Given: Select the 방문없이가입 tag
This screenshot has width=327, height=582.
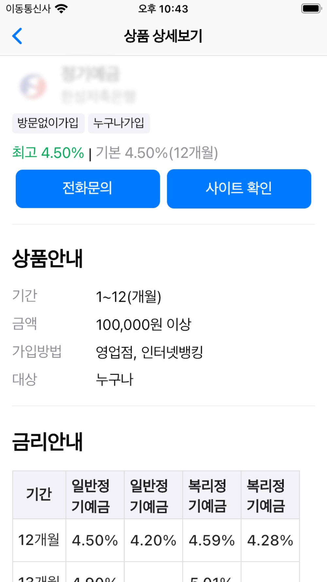Looking at the screenshot, I should [x=48, y=123].
